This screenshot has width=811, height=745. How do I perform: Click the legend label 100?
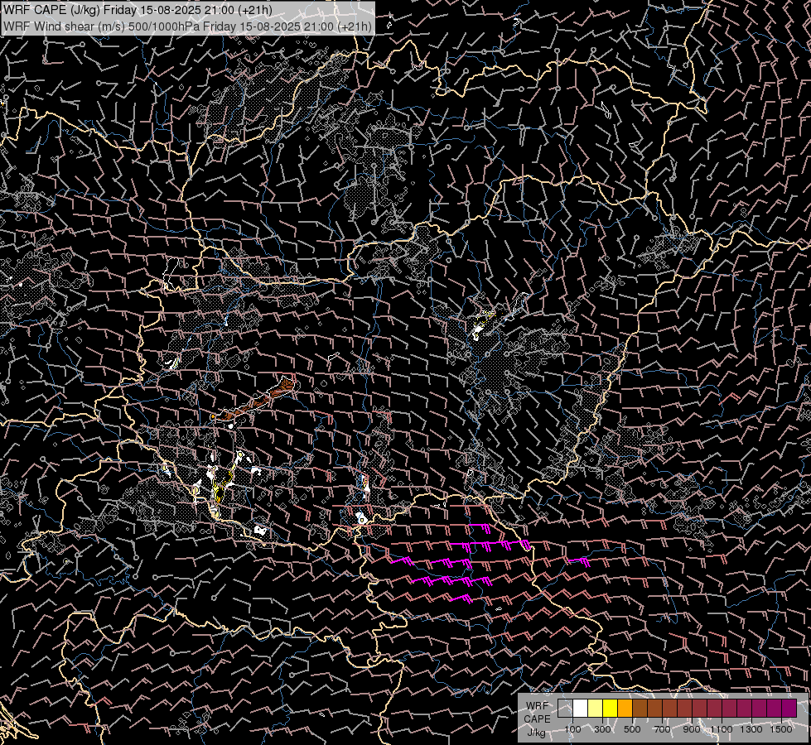(572, 729)
